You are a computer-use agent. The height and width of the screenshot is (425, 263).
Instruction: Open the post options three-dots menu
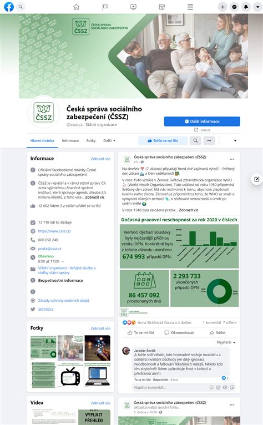click(231, 159)
